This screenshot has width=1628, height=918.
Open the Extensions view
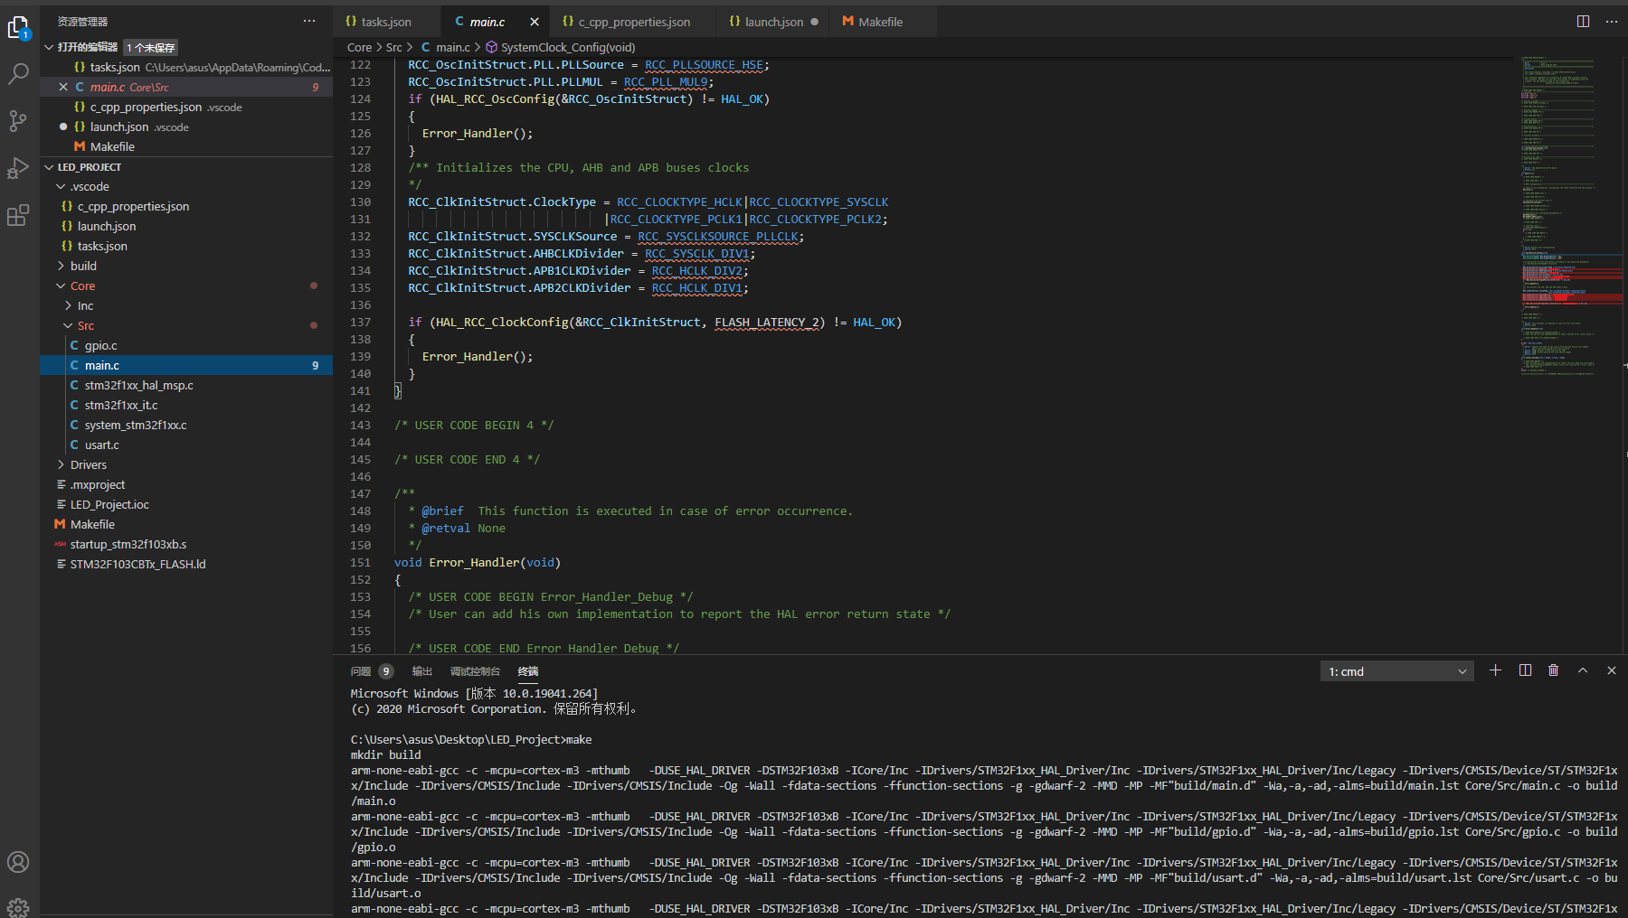pos(18,215)
